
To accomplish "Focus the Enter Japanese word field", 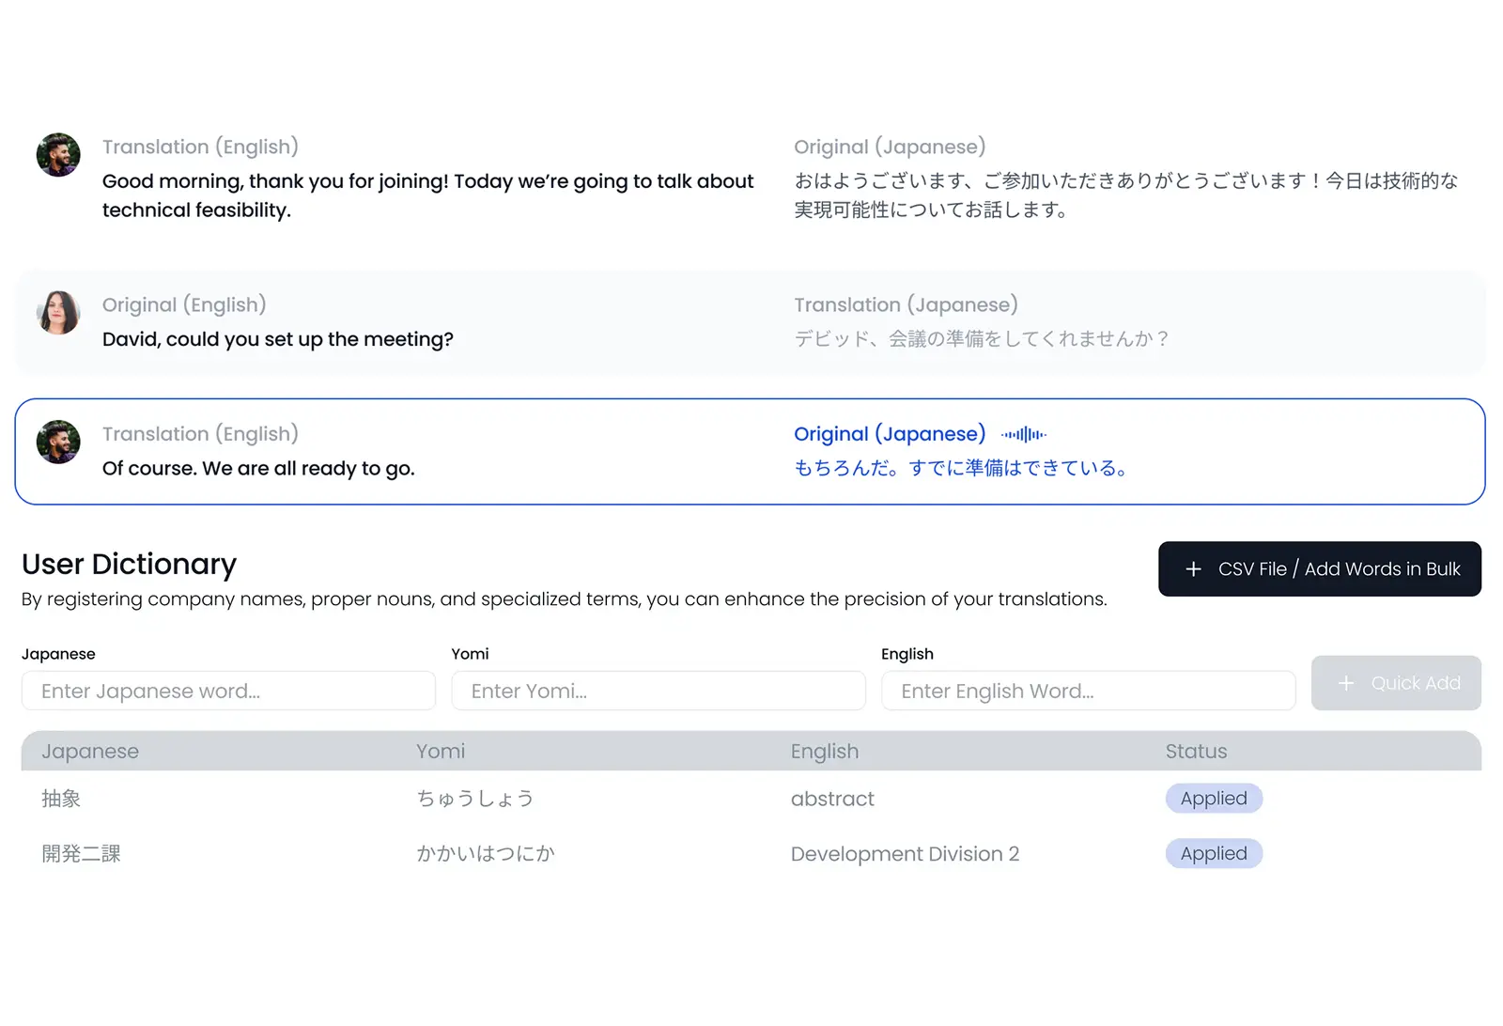I will click(228, 692).
